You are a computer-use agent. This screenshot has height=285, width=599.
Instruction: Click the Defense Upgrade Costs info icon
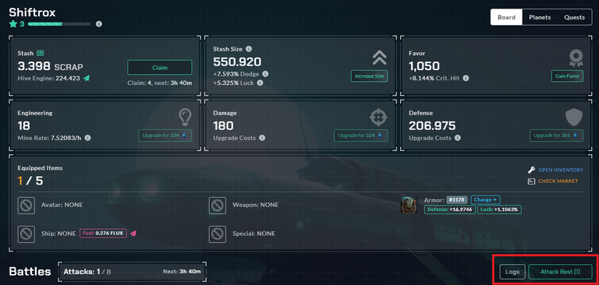457,138
